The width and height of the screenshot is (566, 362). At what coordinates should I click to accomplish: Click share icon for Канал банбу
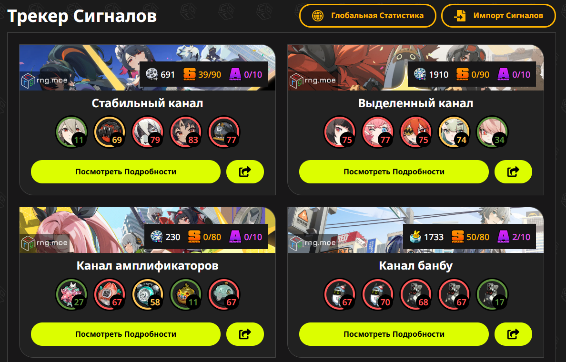tap(513, 334)
